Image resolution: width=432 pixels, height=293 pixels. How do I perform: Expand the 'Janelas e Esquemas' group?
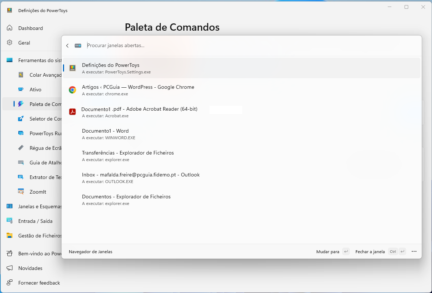point(32,206)
